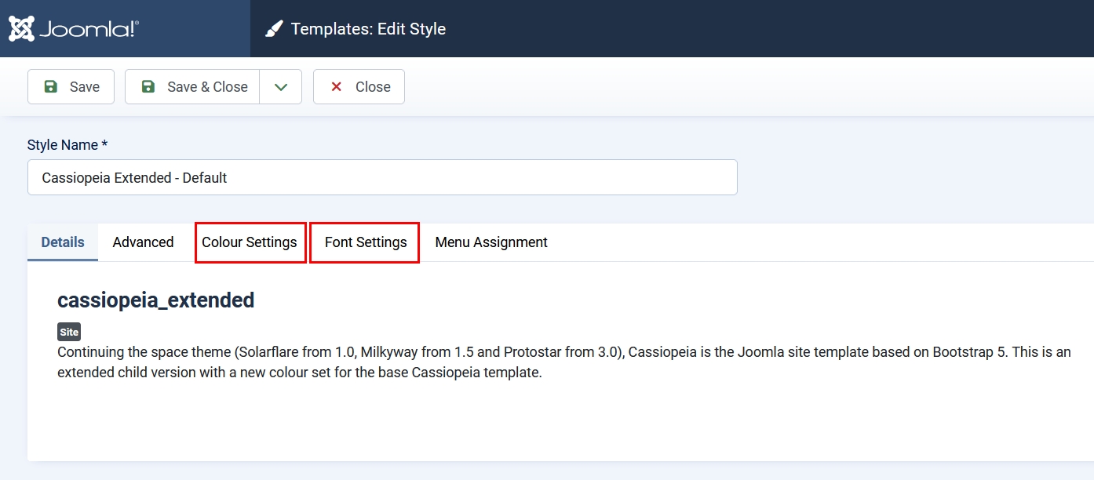Switch to the Details tab
This screenshot has height=480, width=1094.
(63, 242)
